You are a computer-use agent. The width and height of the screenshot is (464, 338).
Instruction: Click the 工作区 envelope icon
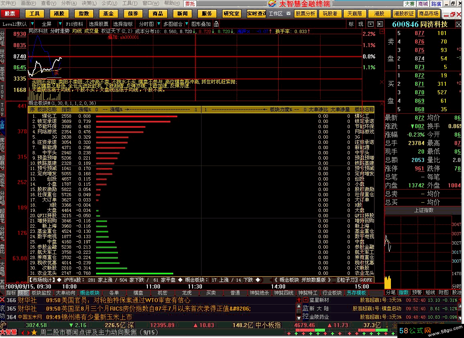[288, 14]
